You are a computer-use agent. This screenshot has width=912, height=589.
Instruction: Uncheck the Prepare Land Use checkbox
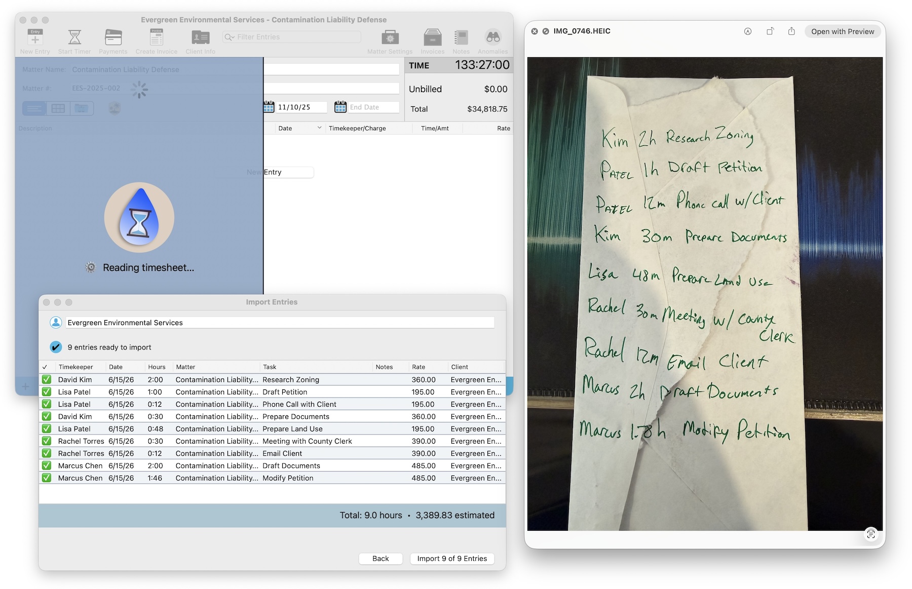pos(47,429)
